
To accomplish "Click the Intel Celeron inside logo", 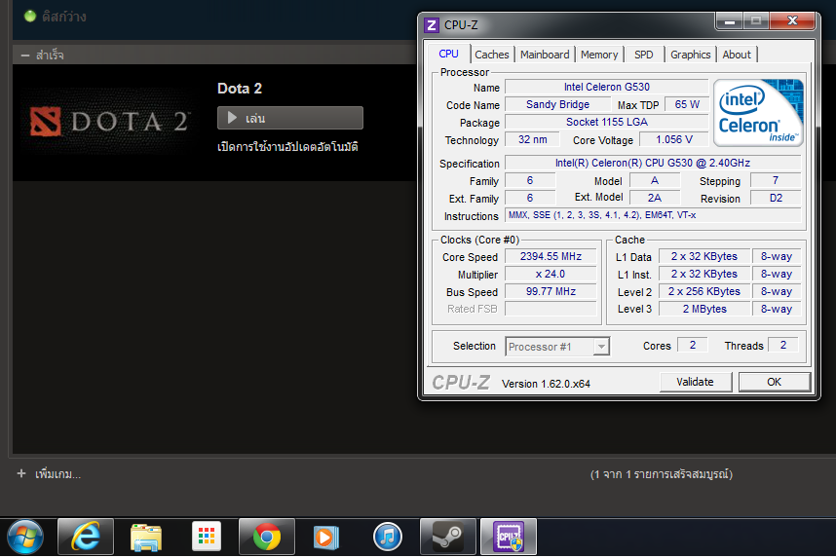I will 758,112.
